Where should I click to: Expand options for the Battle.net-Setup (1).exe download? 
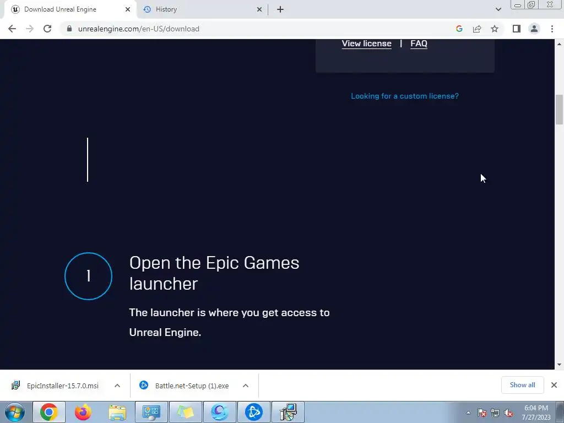[x=246, y=386]
